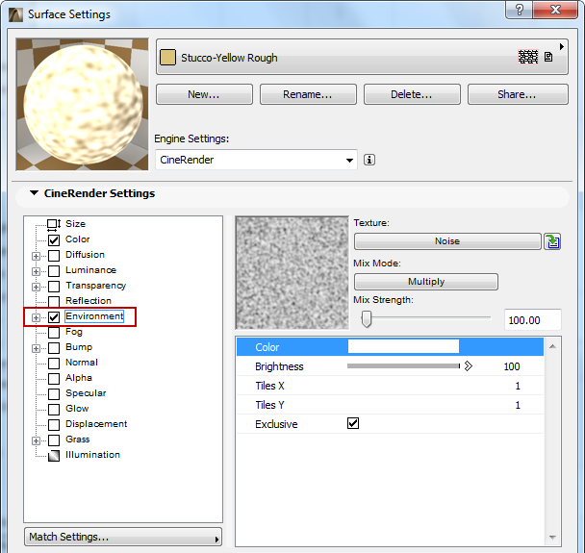
Task: Expand the Luminance tree node
Action: 36,271
